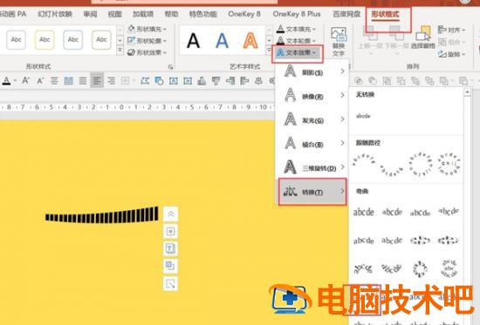Open the 形状轮廓 (Shape Outline) dropdown
The width and height of the screenshot is (480, 325).
click(147, 41)
